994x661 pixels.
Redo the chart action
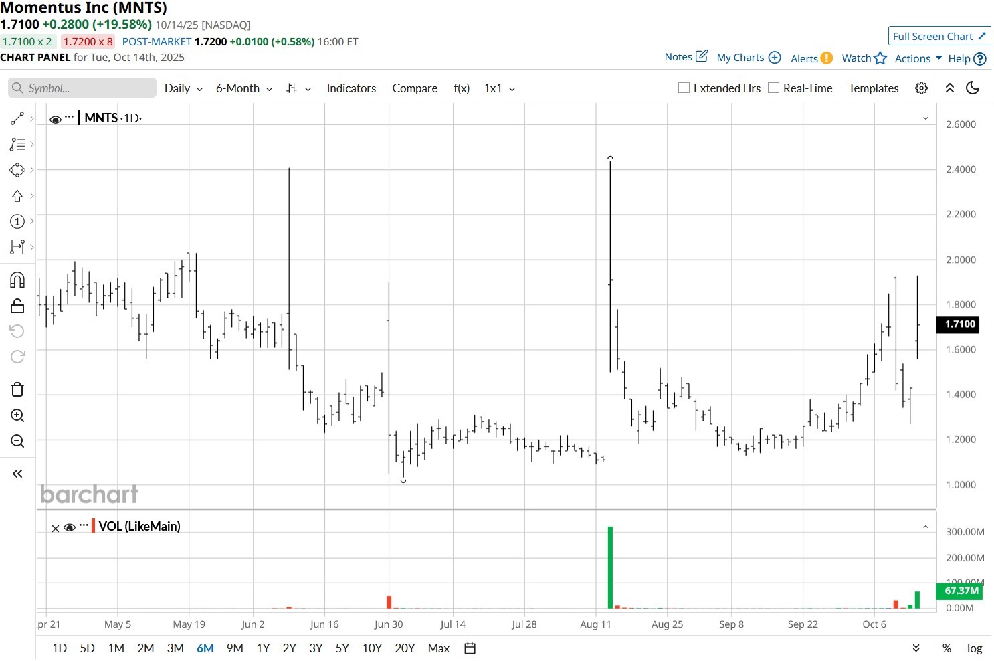click(17, 357)
